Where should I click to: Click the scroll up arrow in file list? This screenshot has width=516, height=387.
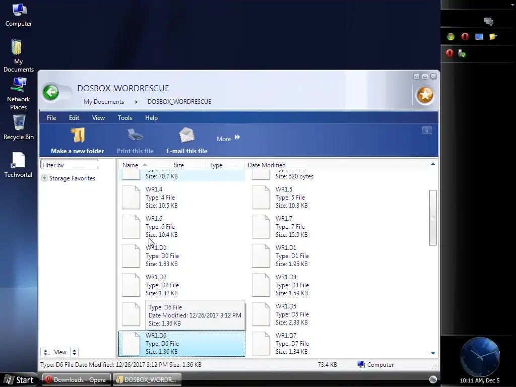433,164
